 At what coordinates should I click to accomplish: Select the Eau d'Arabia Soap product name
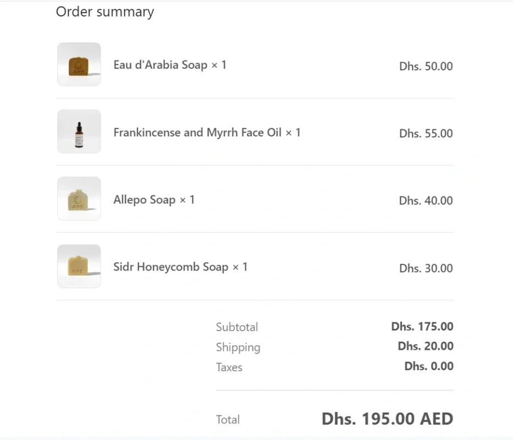(x=170, y=65)
